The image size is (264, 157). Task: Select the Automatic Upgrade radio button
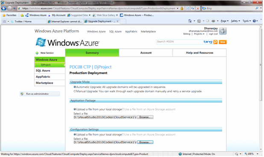point(75,87)
